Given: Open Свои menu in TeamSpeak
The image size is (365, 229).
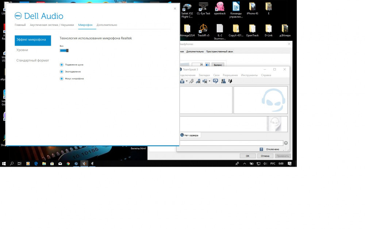Looking at the screenshot, I should pos(216,75).
